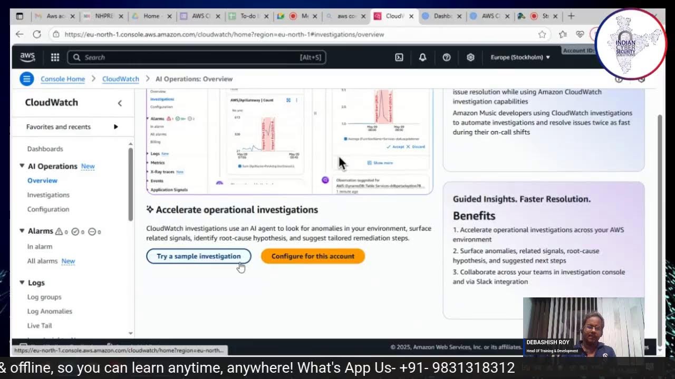
Task: Click the in-alarm triangle icon beside Alarms
Action: [x=59, y=232]
